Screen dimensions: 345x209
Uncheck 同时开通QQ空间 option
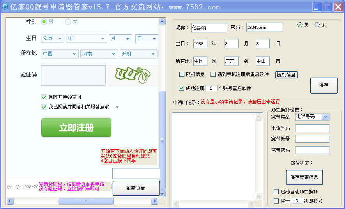pos(44,97)
